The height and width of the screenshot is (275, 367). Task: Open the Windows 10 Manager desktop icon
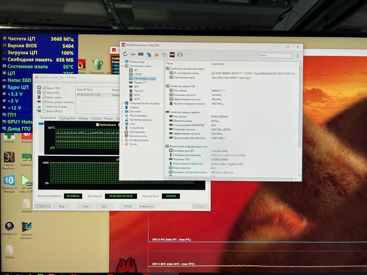9,184
